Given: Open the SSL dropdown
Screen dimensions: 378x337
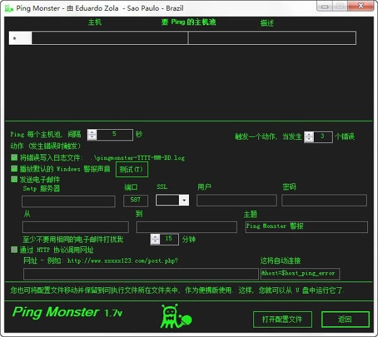Looking at the screenshot, I should 184,200.
